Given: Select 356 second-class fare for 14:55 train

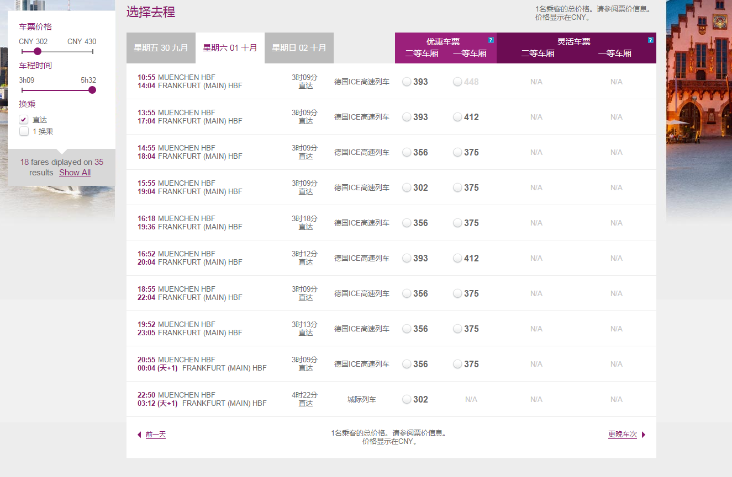Looking at the screenshot, I should point(407,152).
